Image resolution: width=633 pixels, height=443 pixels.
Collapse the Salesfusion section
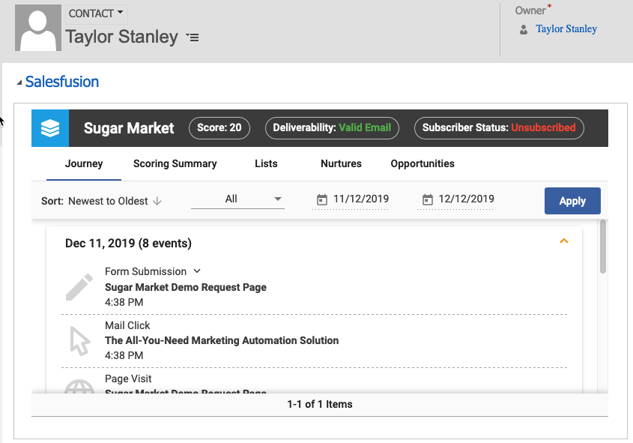[19, 82]
